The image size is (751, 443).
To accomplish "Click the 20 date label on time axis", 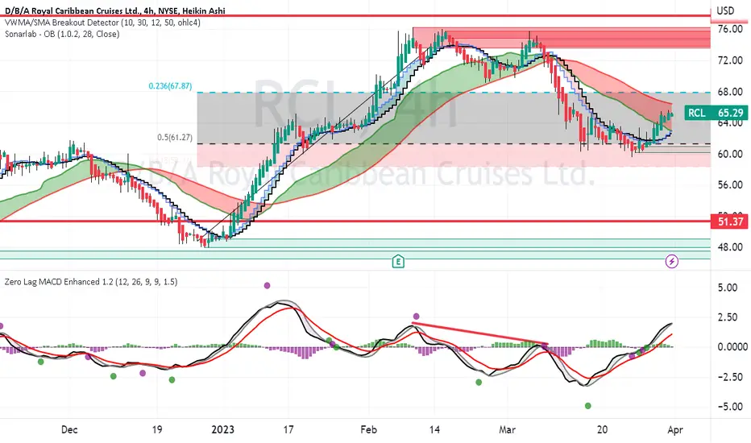I will pyautogui.click(x=603, y=429).
